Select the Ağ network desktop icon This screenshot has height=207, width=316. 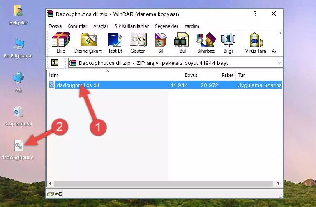(18, 82)
